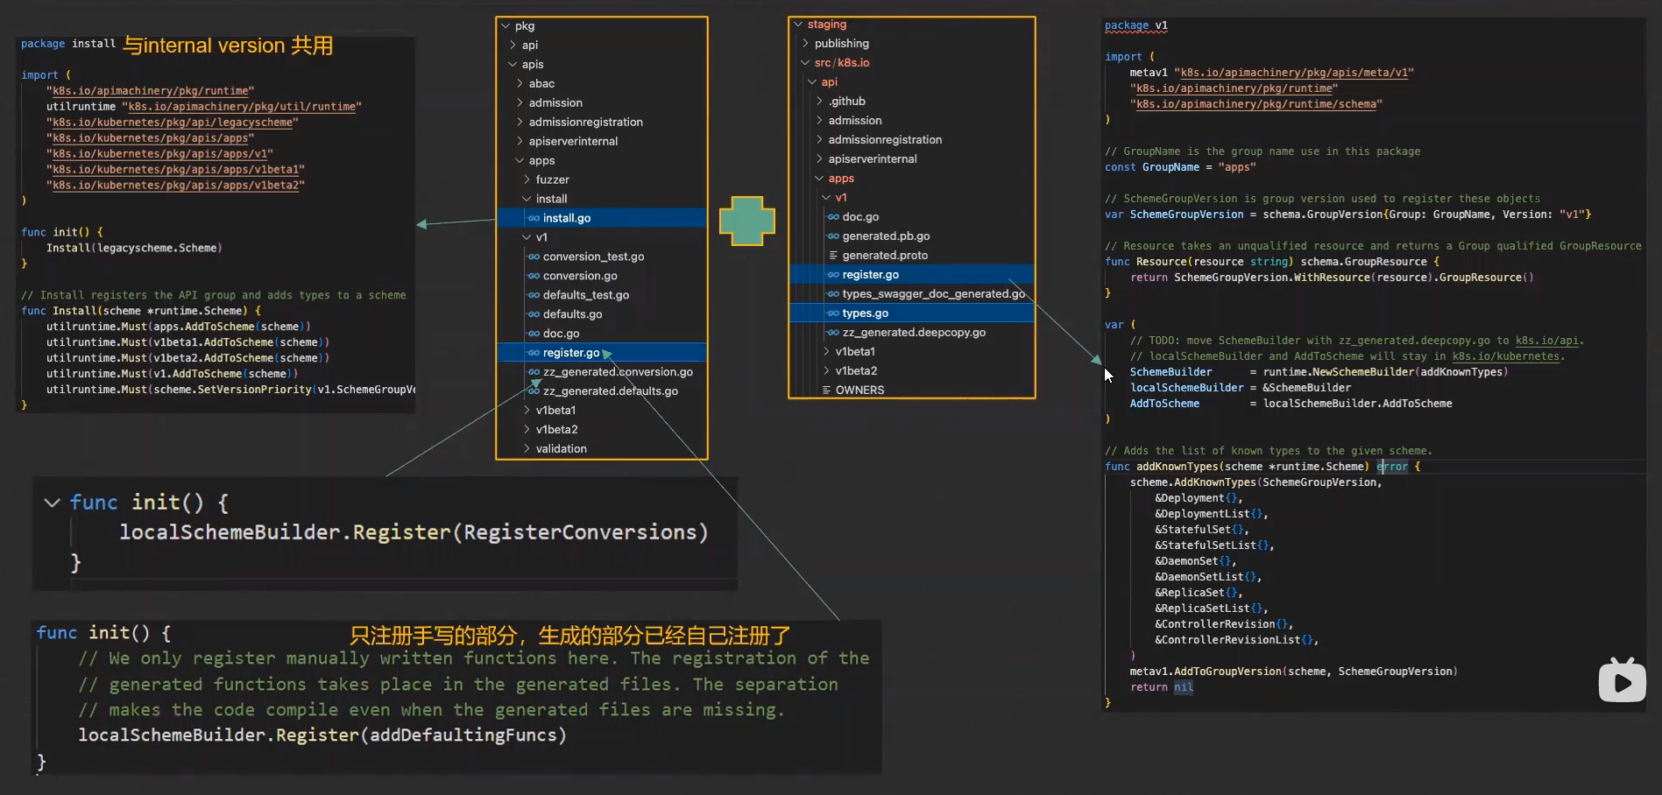Open zz_generated.conversion.go file

point(618,372)
